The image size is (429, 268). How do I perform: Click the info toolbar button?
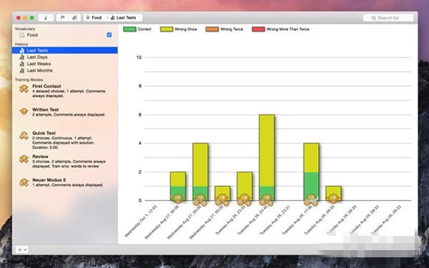coord(46,18)
